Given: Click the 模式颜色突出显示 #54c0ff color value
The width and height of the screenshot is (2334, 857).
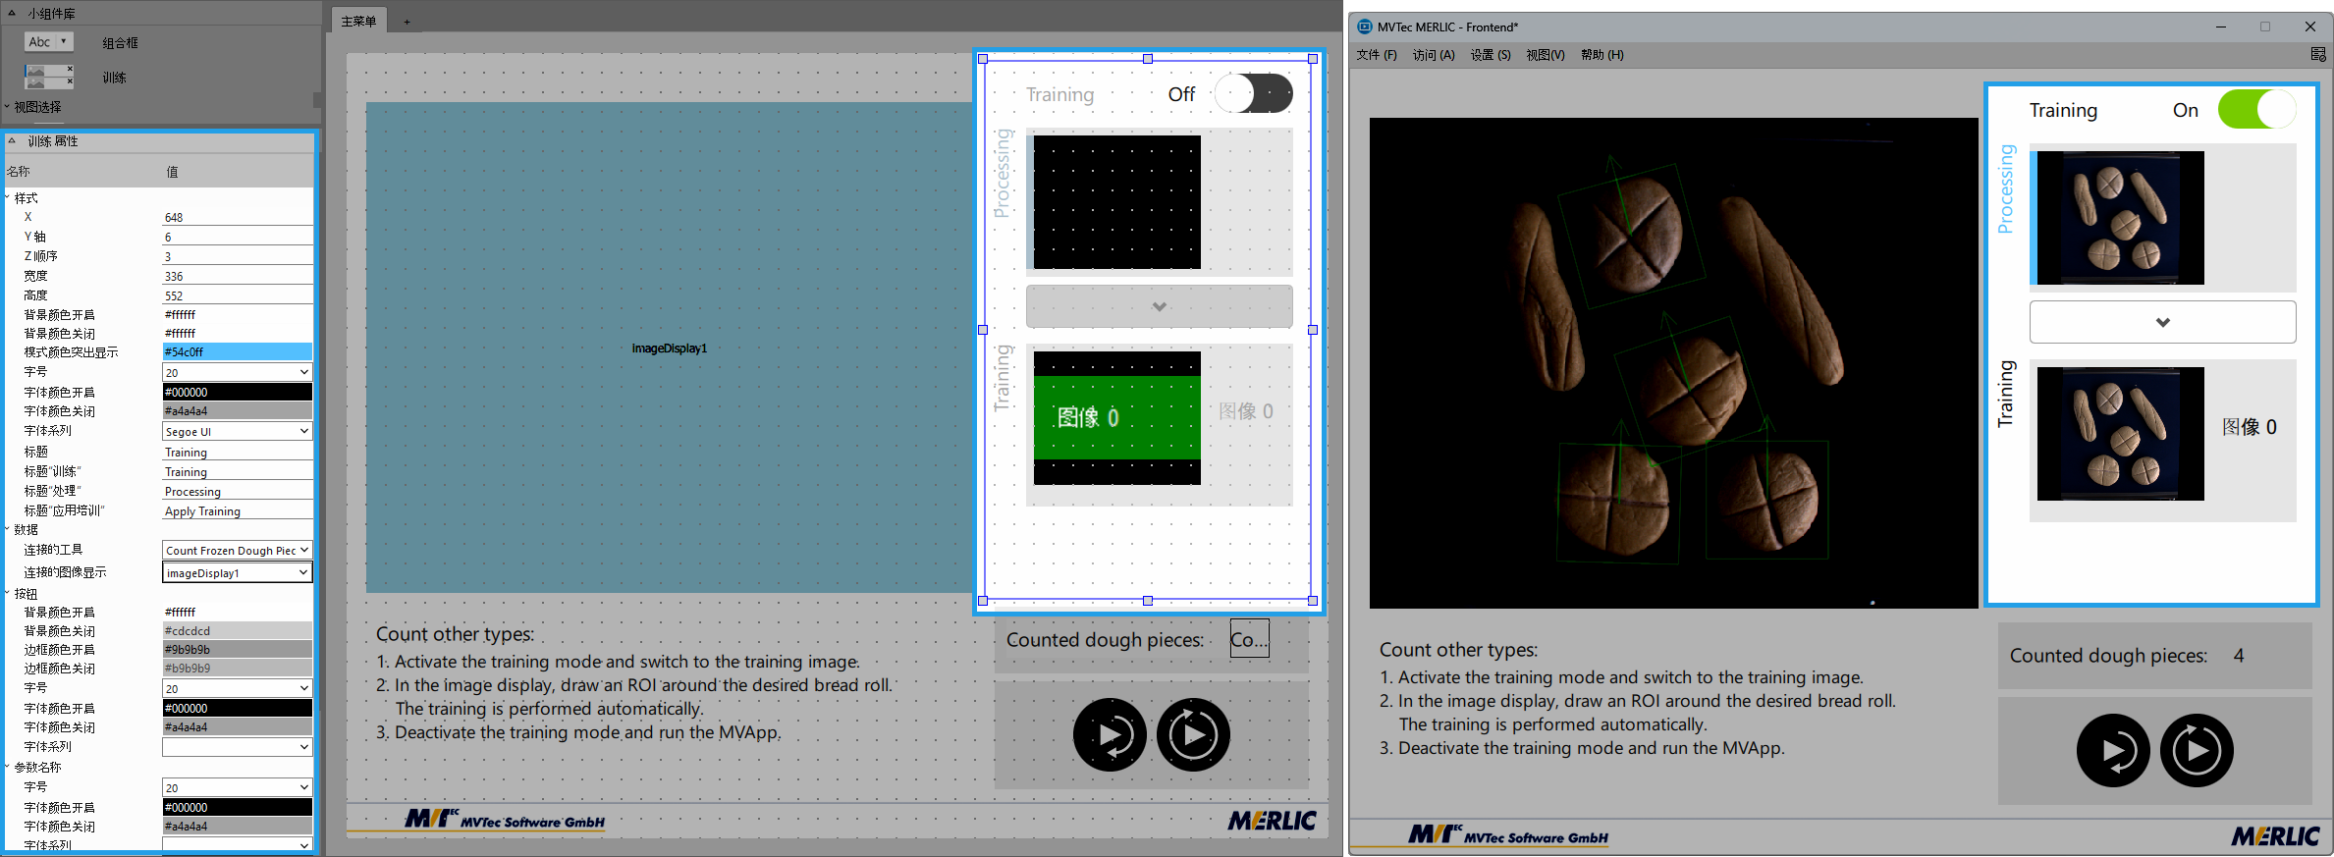Looking at the screenshot, I should pyautogui.click(x=237, y=352).
